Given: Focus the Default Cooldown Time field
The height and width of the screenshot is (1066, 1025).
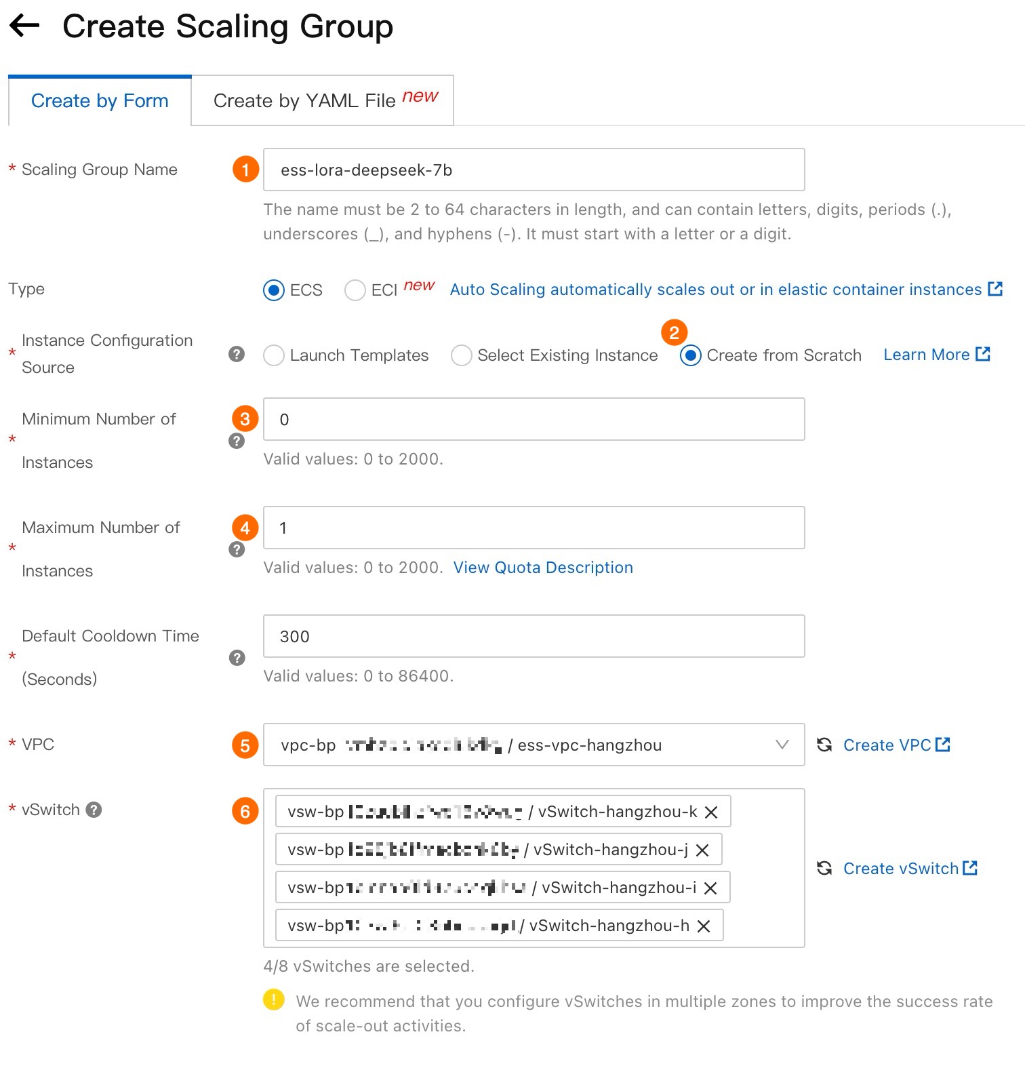Looking at the screenshot, I should point(534,636).
